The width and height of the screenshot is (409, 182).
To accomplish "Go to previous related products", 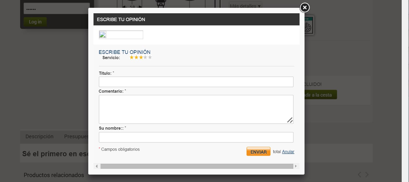I will (x=360, y=174).
